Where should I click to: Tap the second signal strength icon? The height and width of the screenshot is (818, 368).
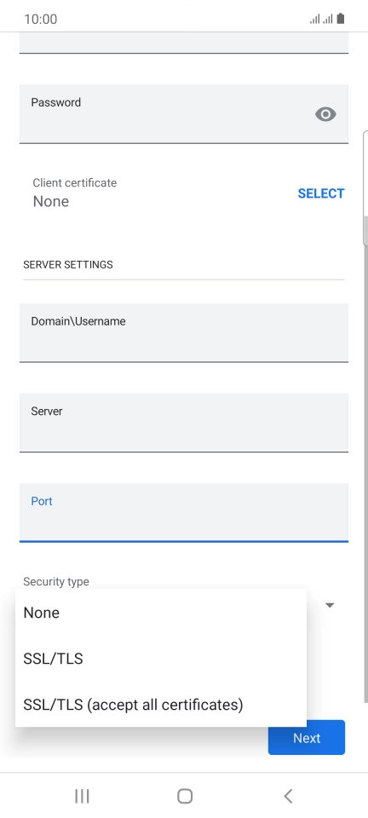327,20
